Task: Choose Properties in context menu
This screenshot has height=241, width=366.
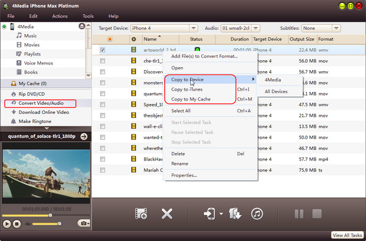Action: pyautogui.click(x=210, y=175)
